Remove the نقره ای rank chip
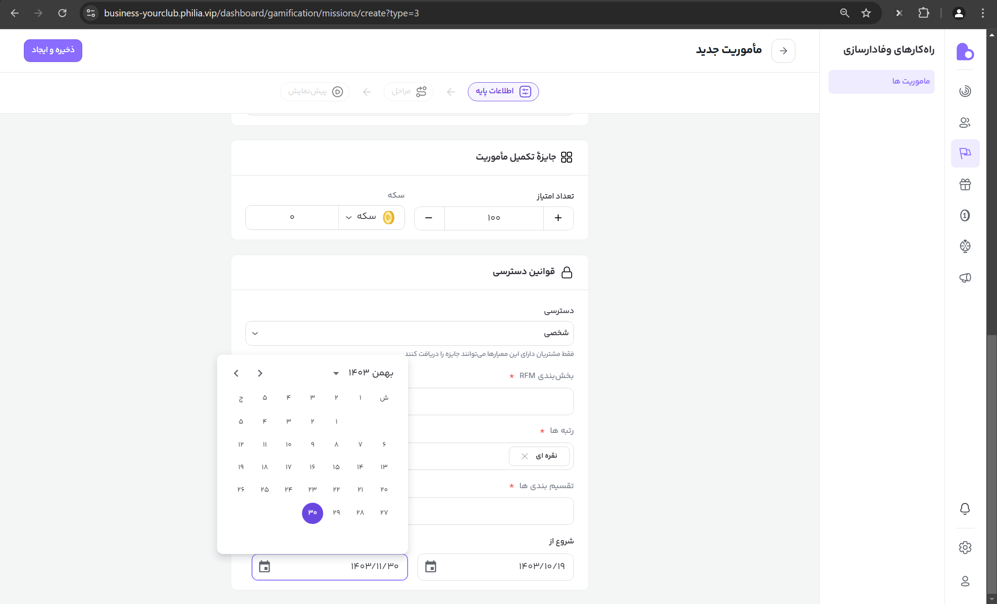 524,456
